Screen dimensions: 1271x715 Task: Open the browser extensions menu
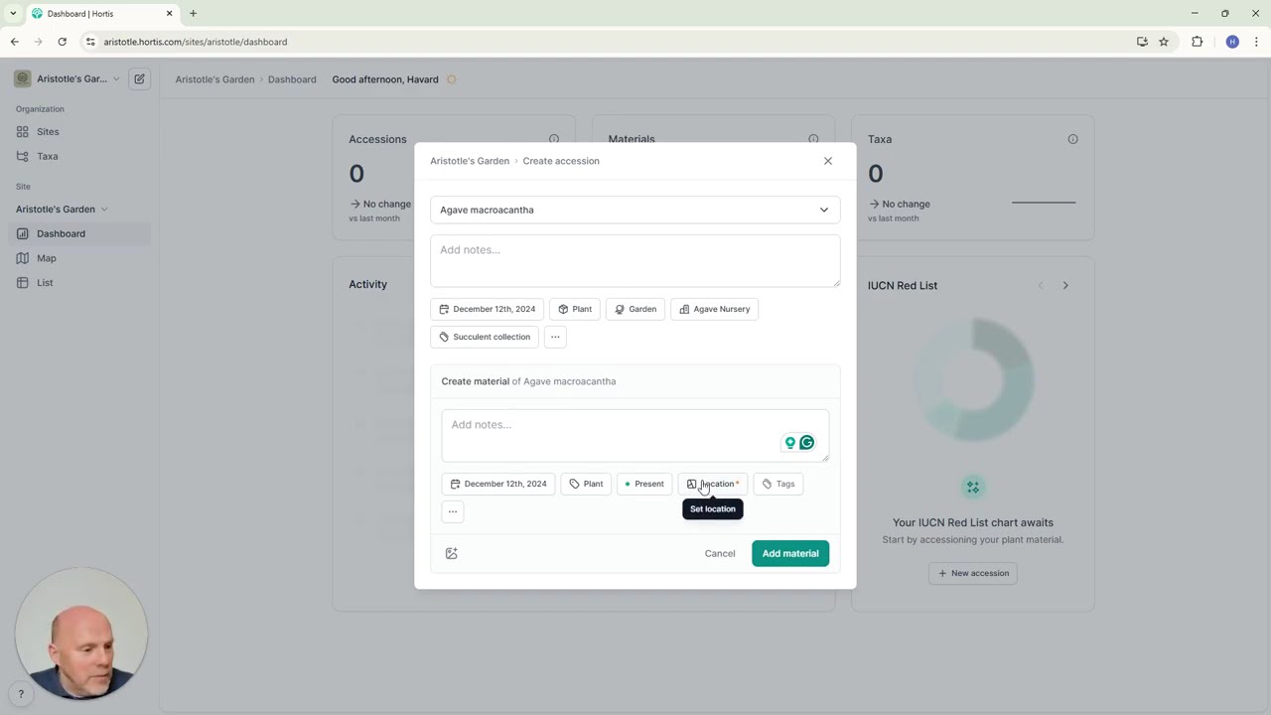click(x=1197, y=42)
